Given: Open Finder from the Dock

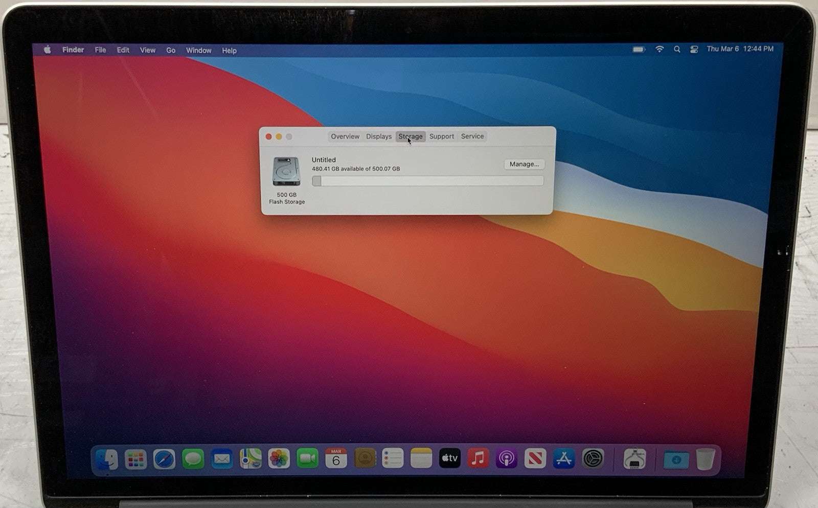Looking at the screenshot, I should click(x=107, y=459).
